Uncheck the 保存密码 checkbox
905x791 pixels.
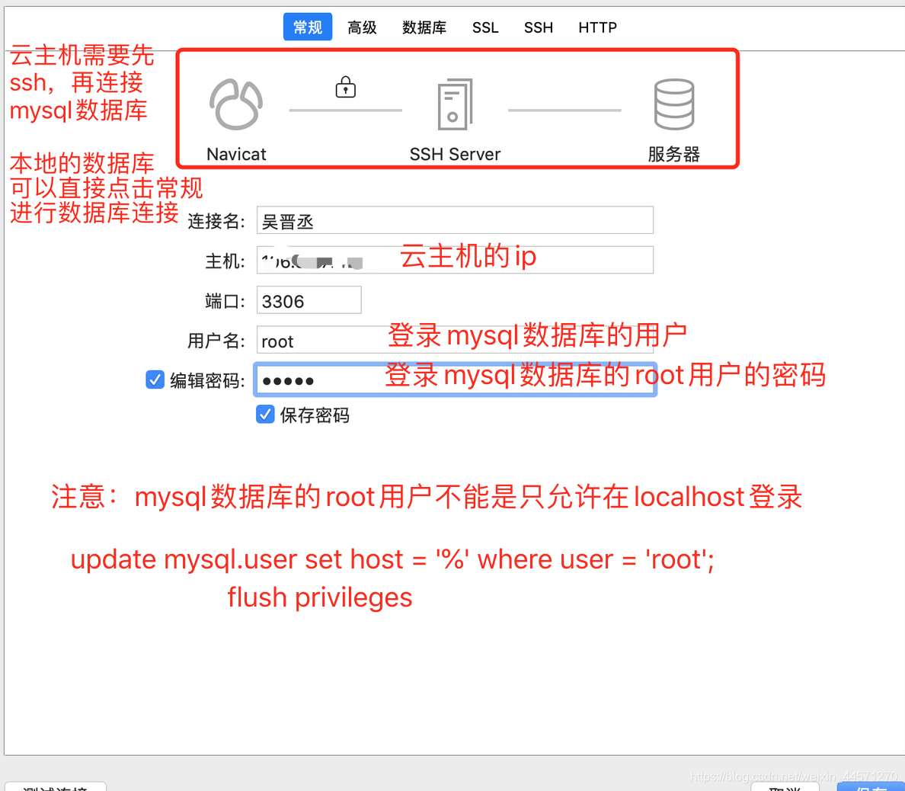pos(265,414)
